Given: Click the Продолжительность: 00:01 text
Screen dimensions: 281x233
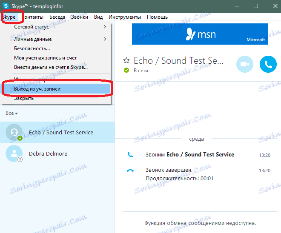Looking at the screenshot, I should pyautogui.click(x=179, y=179).
